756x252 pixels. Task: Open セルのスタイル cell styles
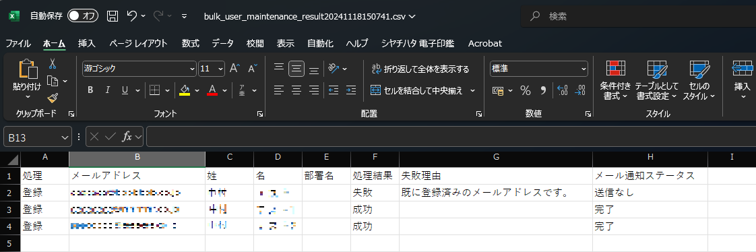[699, 80]
